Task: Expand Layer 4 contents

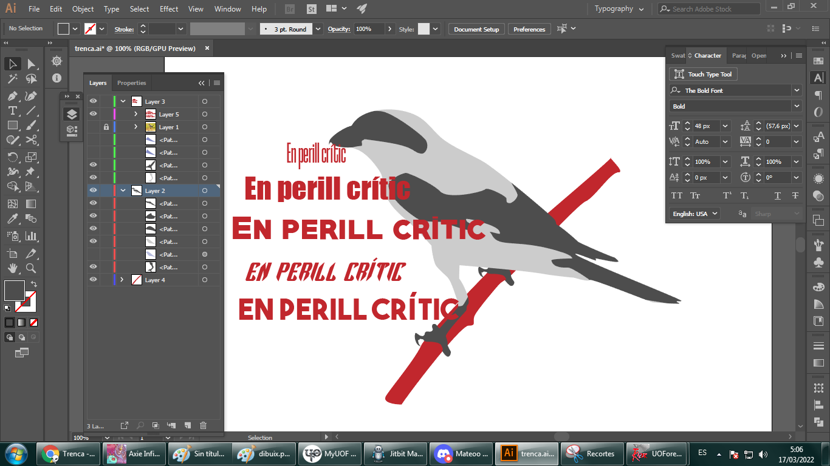Action: (x=122, y=280)
